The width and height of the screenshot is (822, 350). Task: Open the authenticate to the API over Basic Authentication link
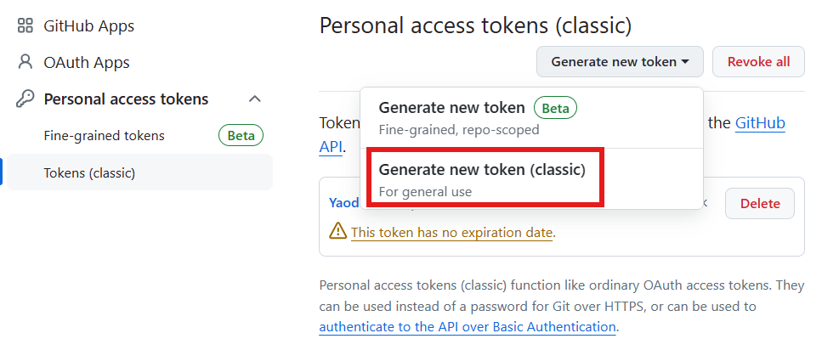click(x=468, y=327)
